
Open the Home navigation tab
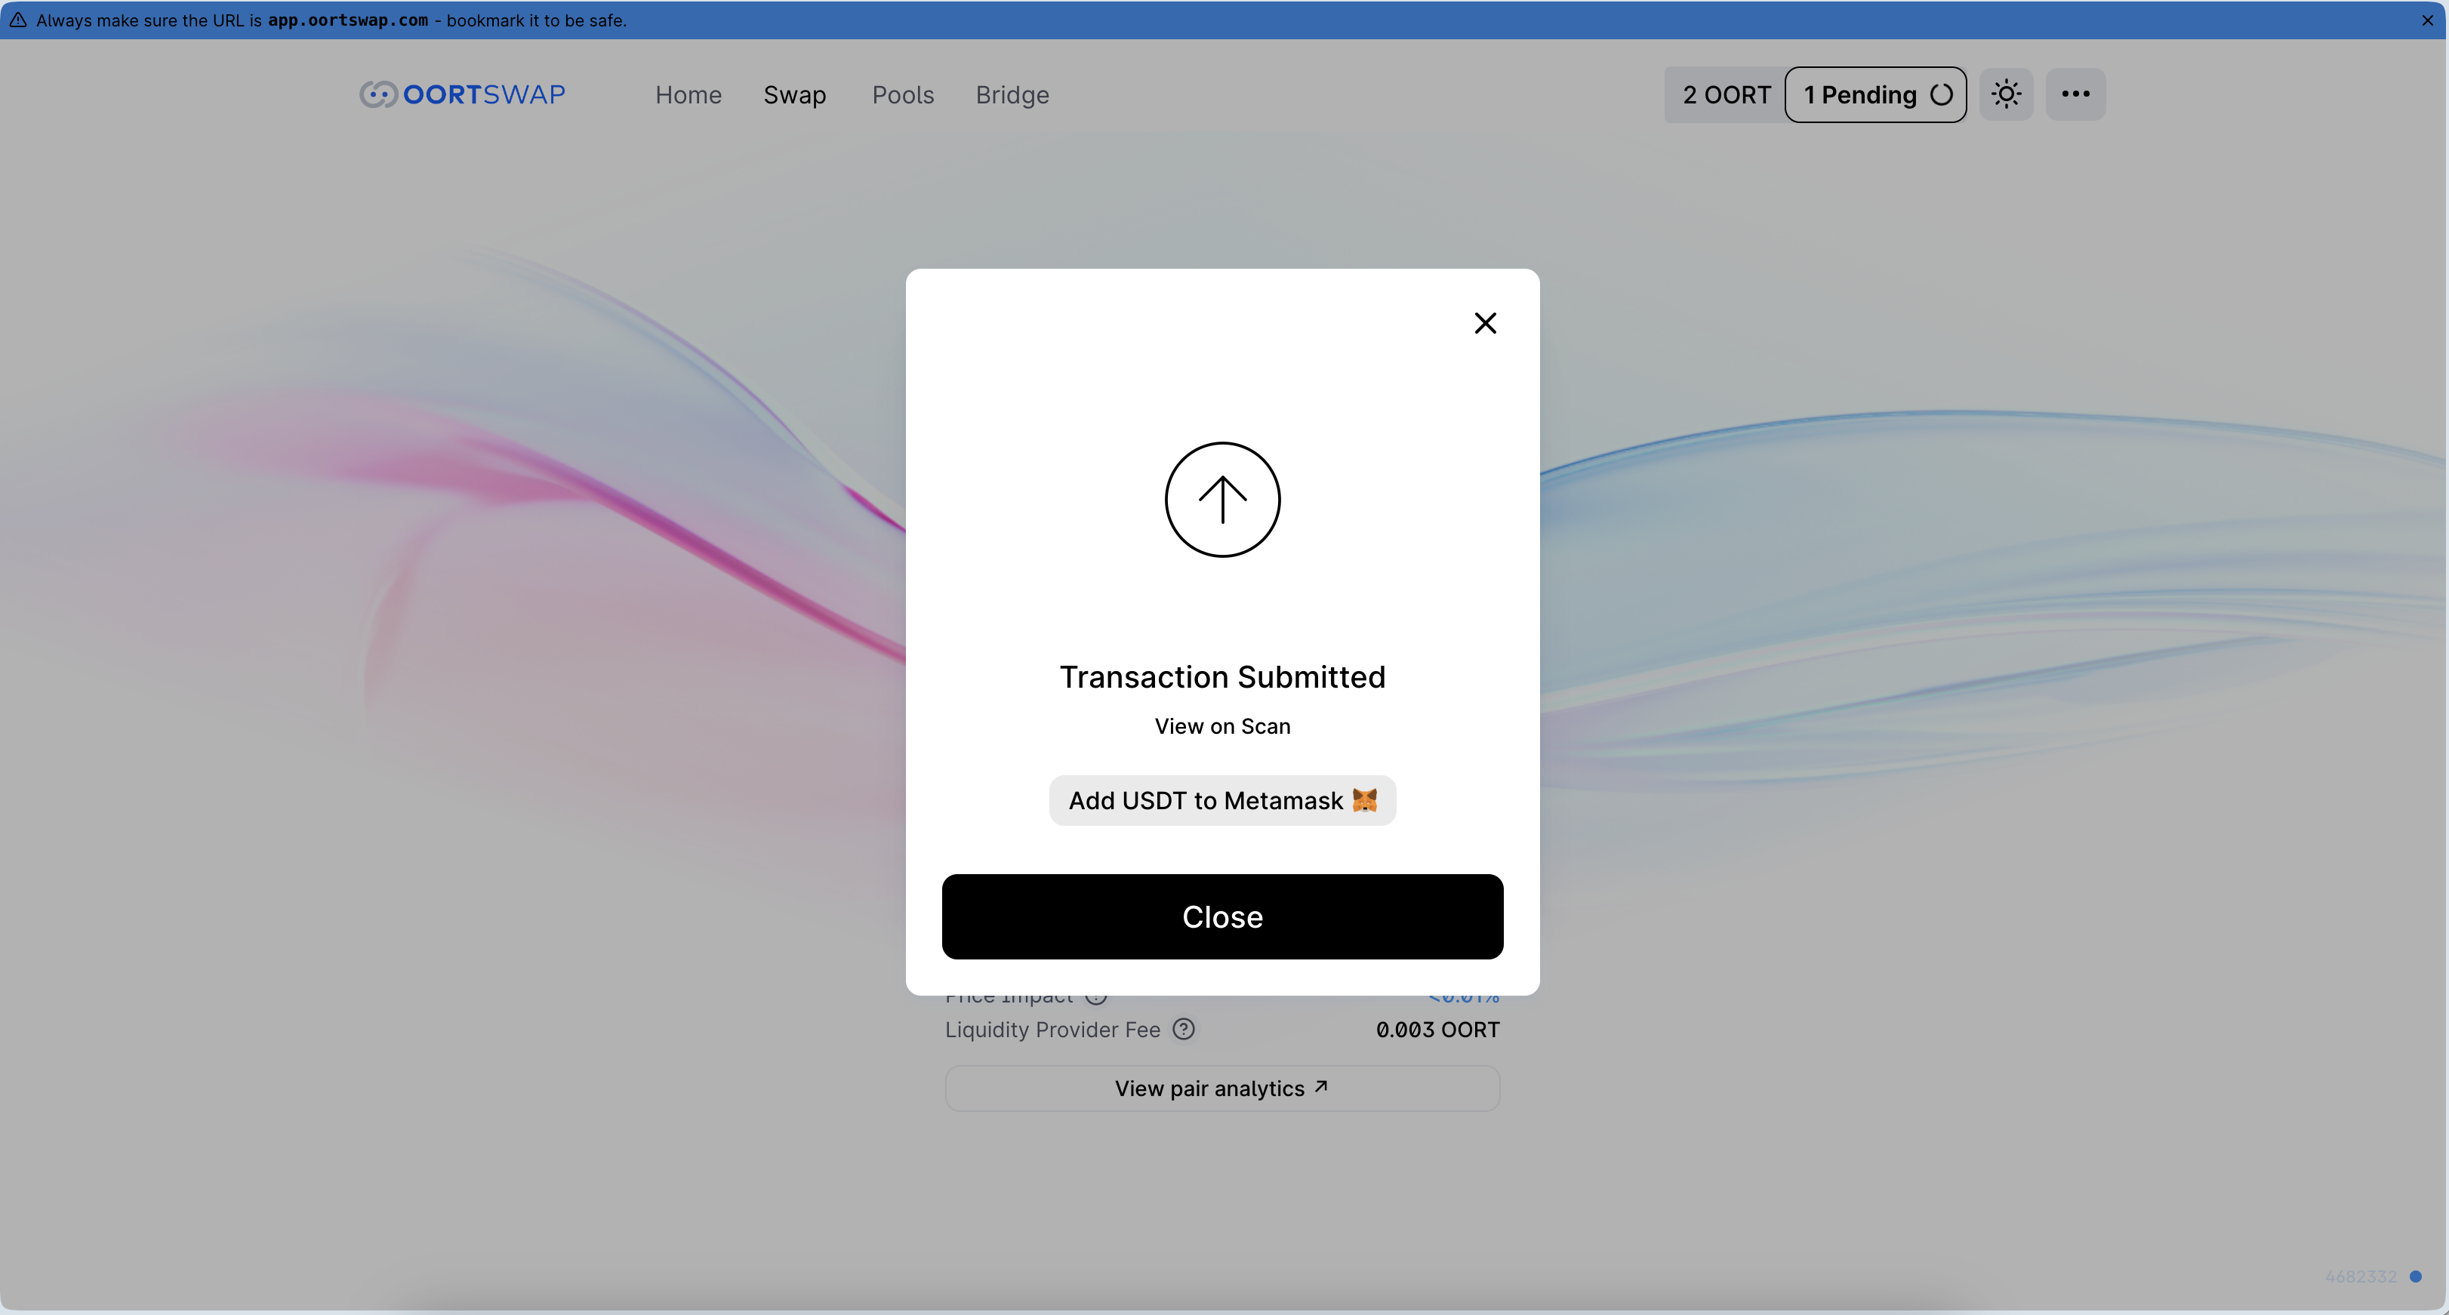pyautogui.click(x=688, y=95)
